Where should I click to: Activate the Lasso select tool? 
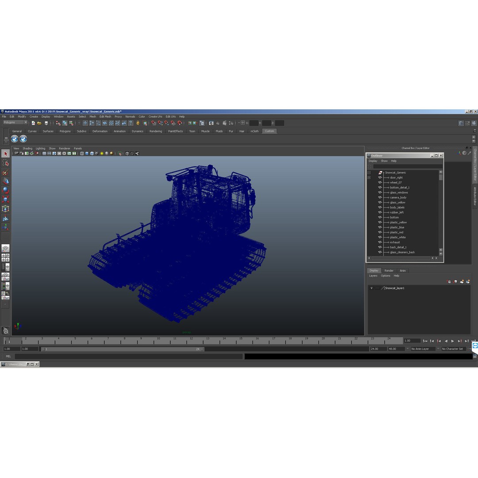[x=5, y=163]
